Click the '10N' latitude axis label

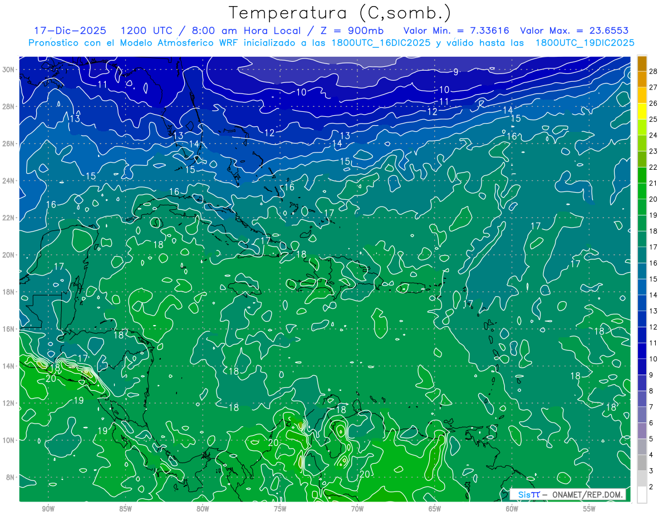point(9,440)
